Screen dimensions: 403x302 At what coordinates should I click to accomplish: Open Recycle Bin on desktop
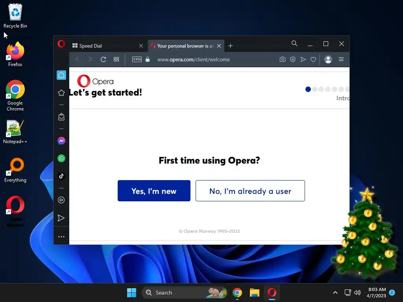(x=15, y=16)
